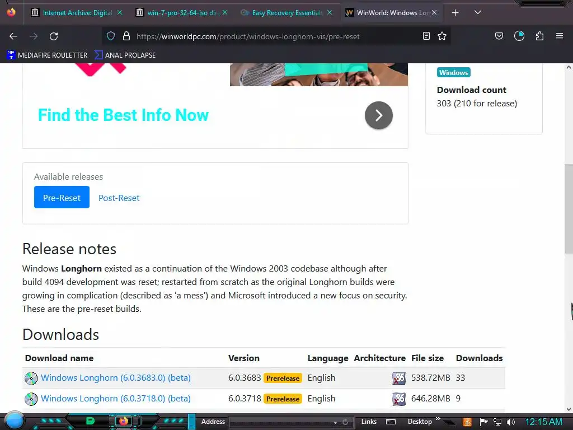Select the Pre-Reset release button
This screenshot has height=430, width=573.
62,197
